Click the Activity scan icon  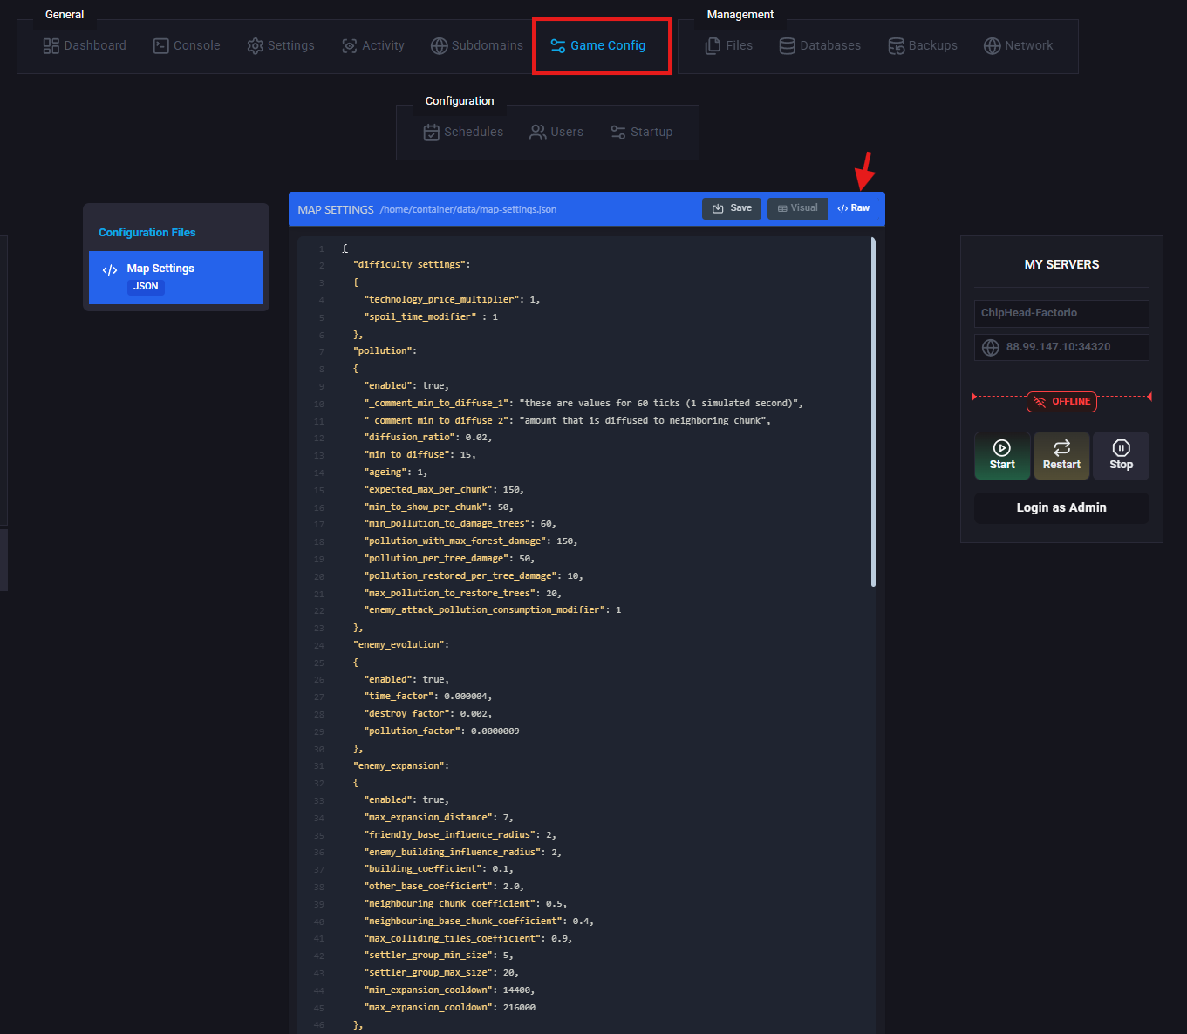(x=350, y=45)
